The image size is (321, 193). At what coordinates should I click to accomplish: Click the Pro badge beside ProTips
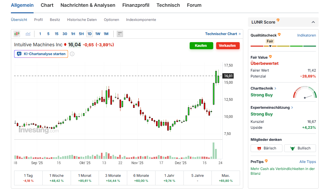(266, 161)
